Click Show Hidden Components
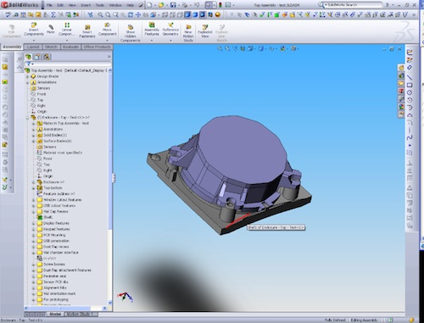The image size is (424, 323). pyautogui.click(x=131, y=33)
